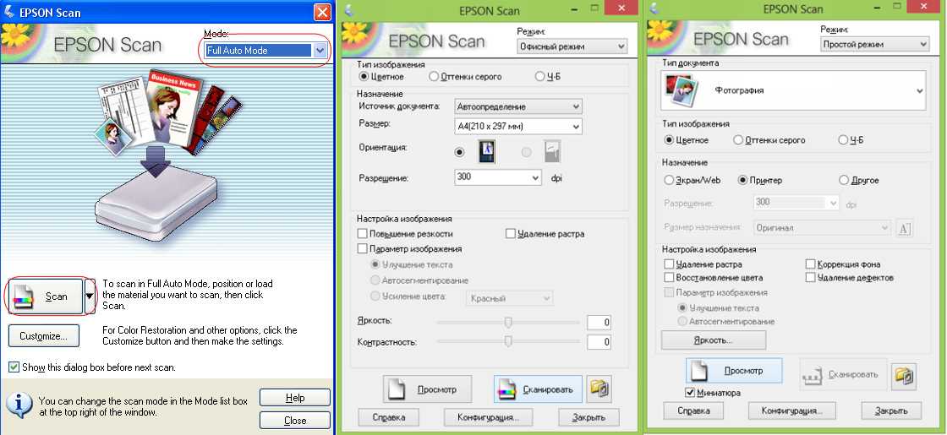Open the Усиление цвета dropdown (Красный)
Viewport: 947px width, 435px height.
[x=508, y=298]
